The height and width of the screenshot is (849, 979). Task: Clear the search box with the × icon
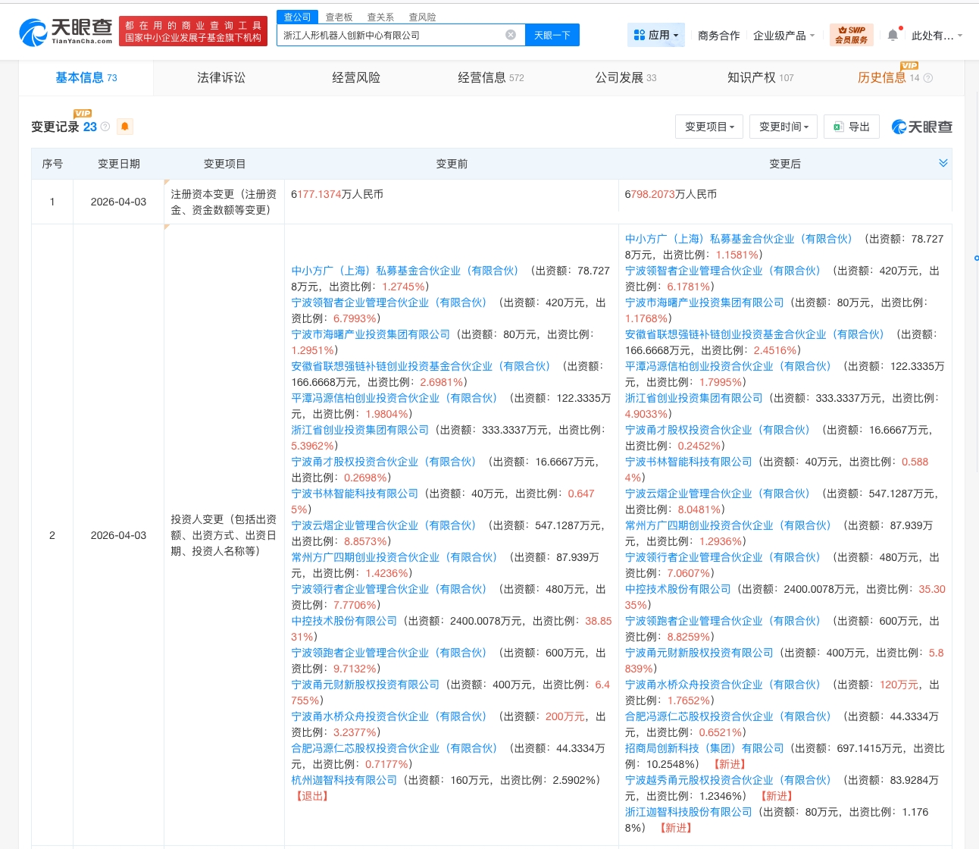511,34
